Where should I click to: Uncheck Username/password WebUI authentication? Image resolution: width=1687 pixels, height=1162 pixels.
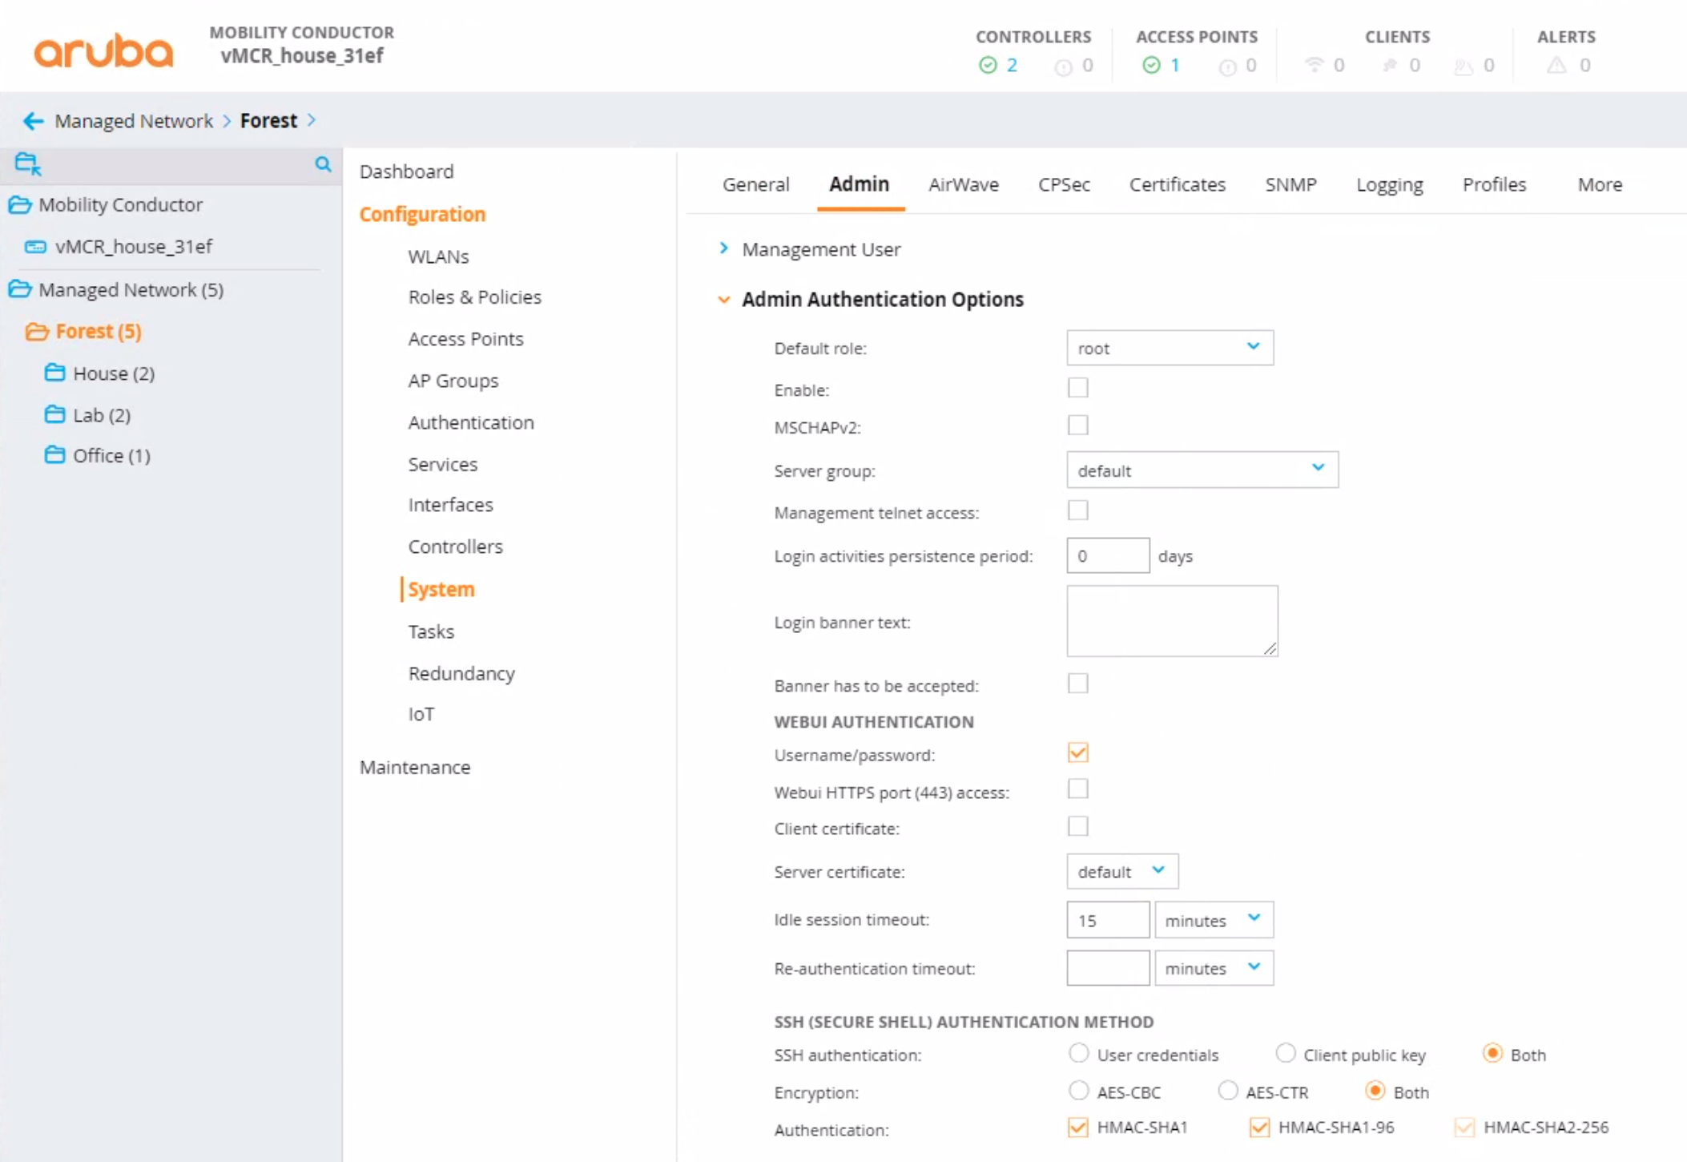tap(1077, 752)
